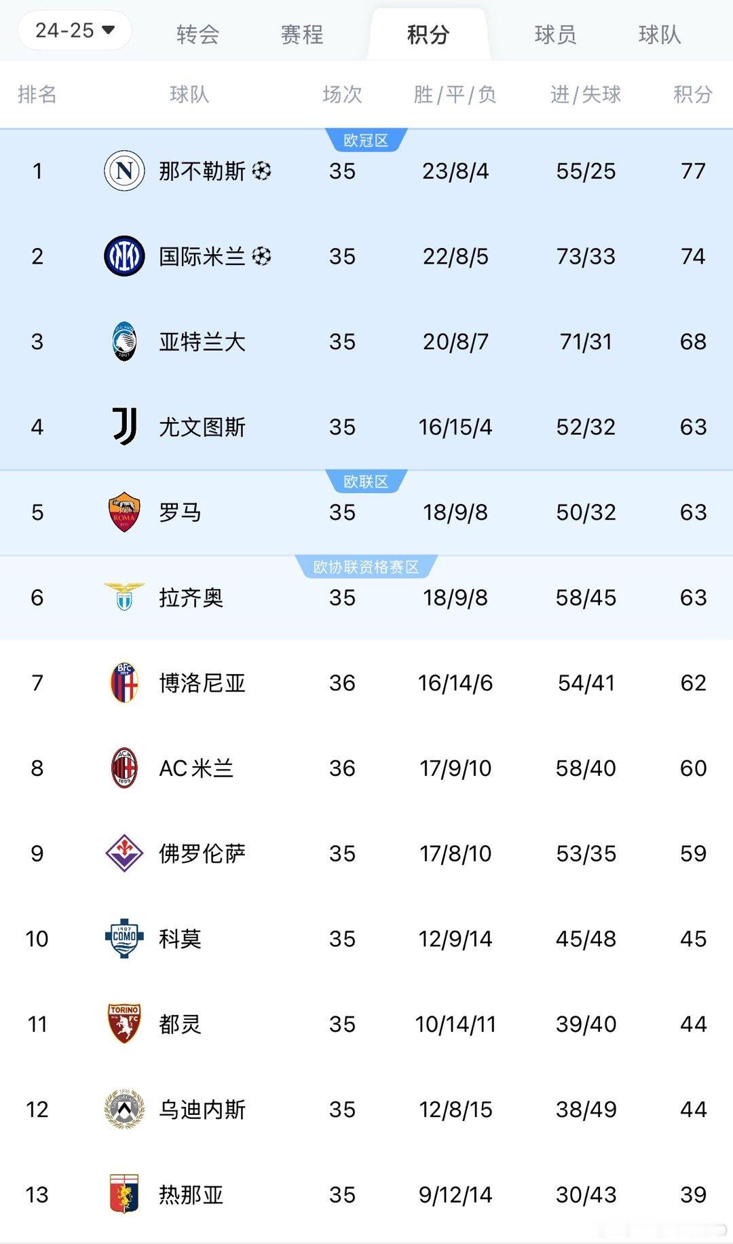Open the 球员 tab
This screenshot has height=1244, width=733.
tap(555, 34)
